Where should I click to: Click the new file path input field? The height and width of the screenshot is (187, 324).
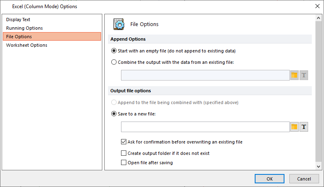click(205, 126)
